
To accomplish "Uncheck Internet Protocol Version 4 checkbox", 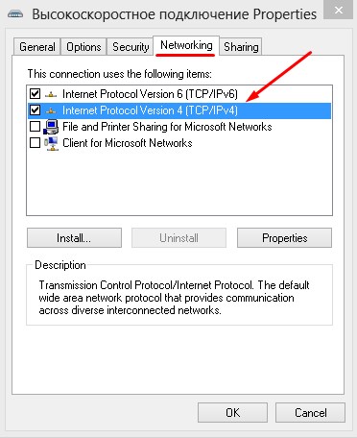I will [x=35, y=110].
